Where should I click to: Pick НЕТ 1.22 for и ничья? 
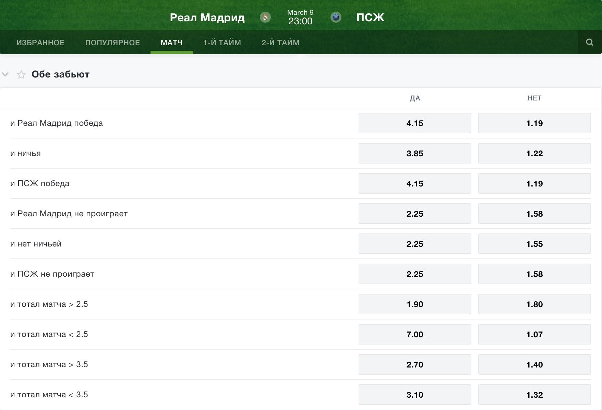(534, 153)
